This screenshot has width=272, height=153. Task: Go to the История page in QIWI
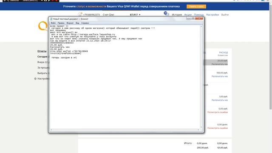(177, 15)
